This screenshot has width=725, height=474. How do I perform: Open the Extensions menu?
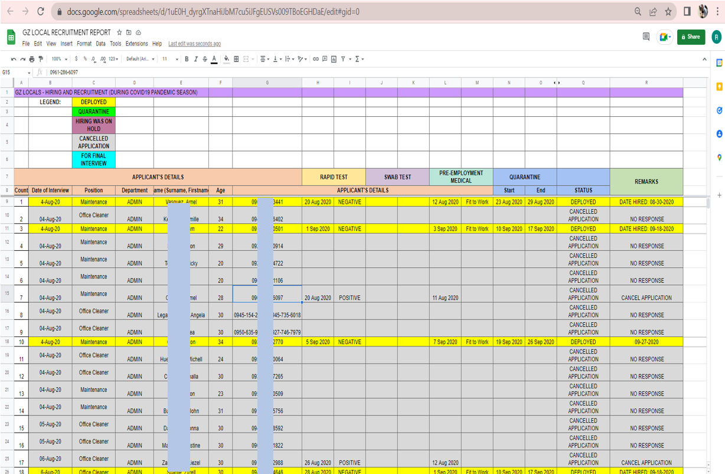tap(136, 44)
